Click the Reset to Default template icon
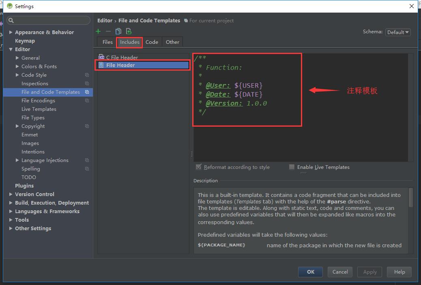Screen dimensions: 421x285 (x=129, y=31)
